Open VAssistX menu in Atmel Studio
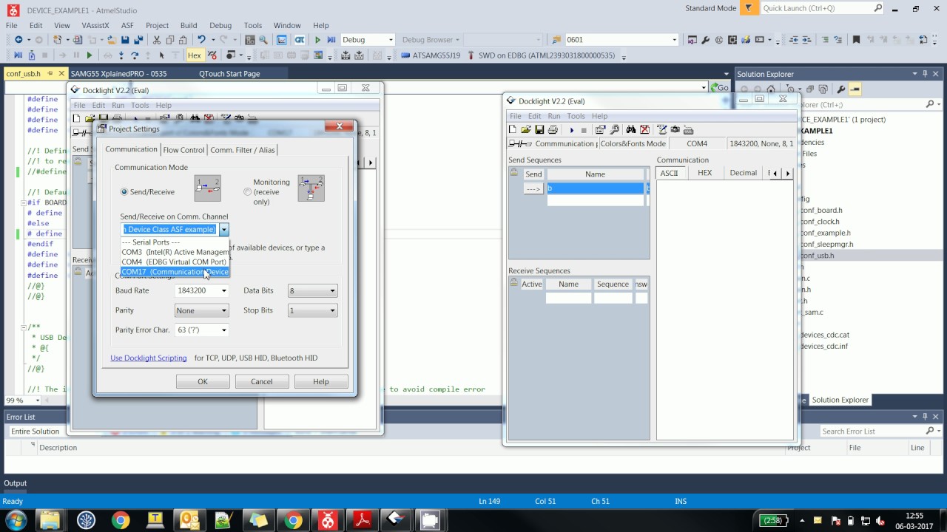Viewport: 947px width, 532px height. (95, 25)
